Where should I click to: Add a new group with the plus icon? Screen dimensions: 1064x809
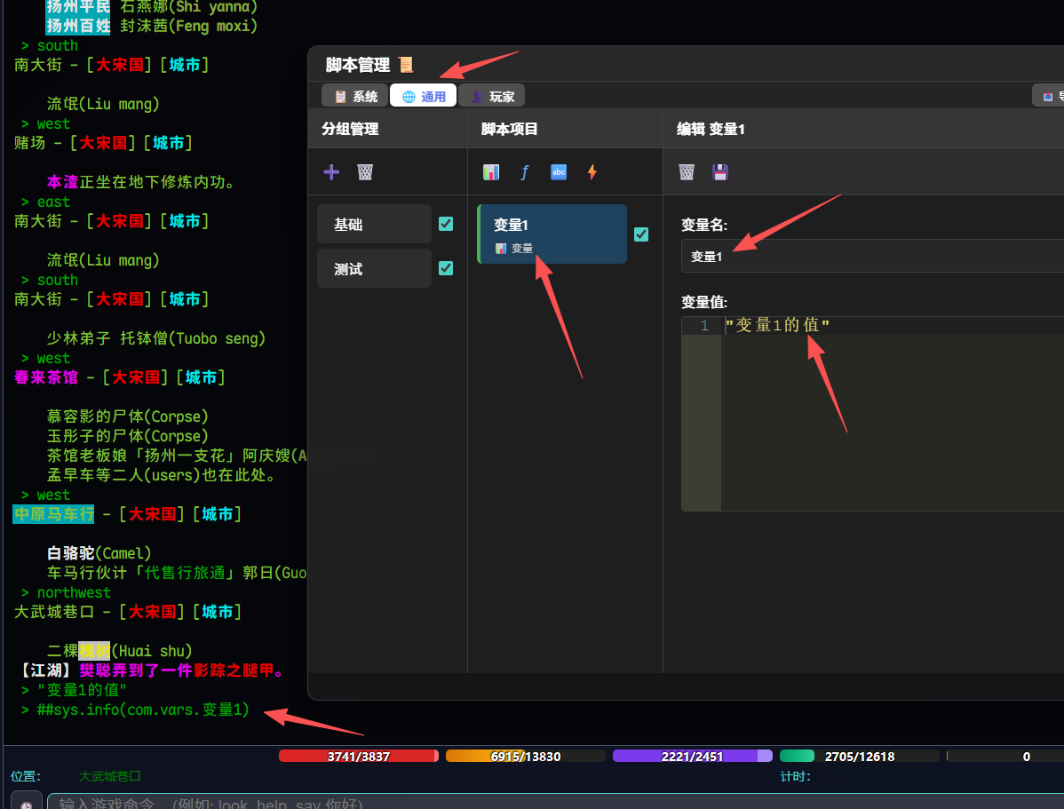331,171
